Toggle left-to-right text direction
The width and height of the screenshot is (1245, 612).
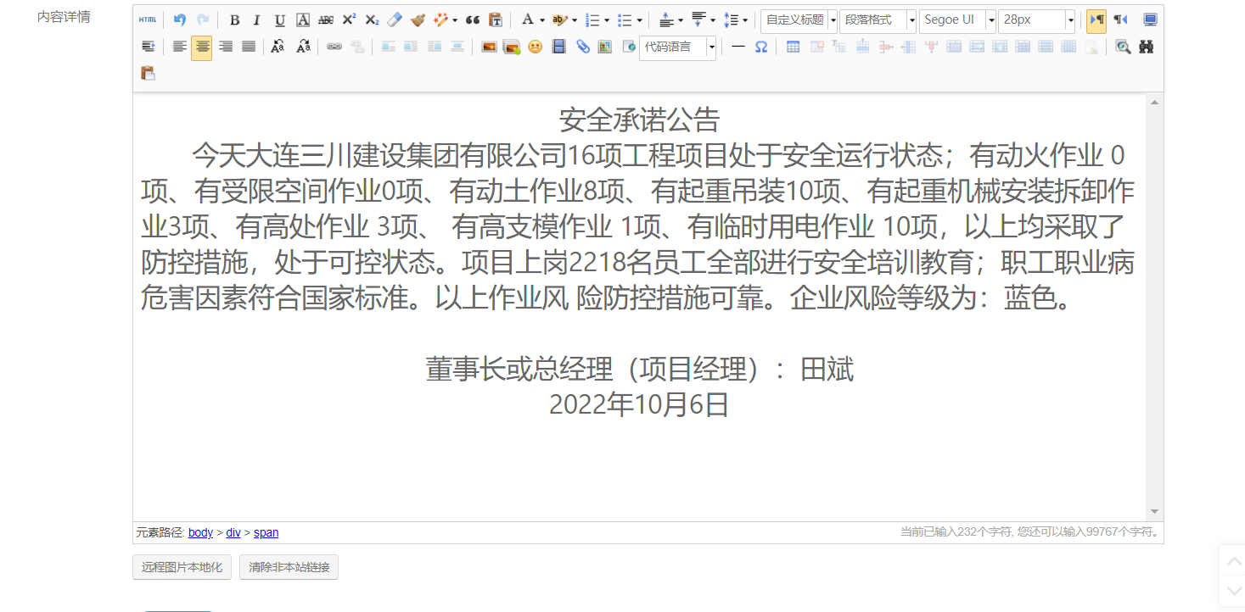coord(1096,20)
